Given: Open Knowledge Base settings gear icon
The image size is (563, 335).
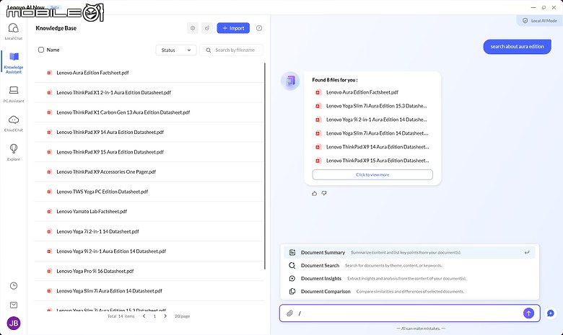Looking at the screenshot, I should pos(193,28).
